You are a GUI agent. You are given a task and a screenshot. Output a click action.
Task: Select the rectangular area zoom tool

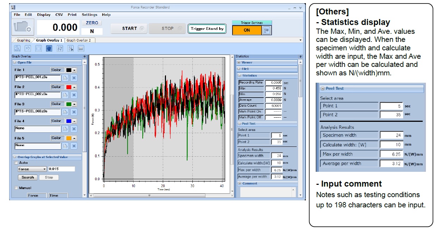pyautogui.click(x=39, y=49)
